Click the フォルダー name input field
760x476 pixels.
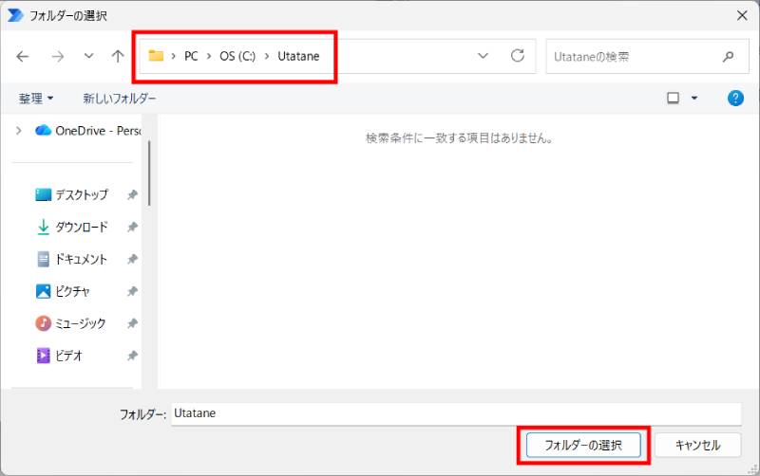tap(456, 413)
